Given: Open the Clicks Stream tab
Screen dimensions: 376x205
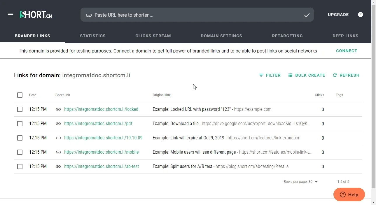Looking at the screenshot, I should click(153, 36).
